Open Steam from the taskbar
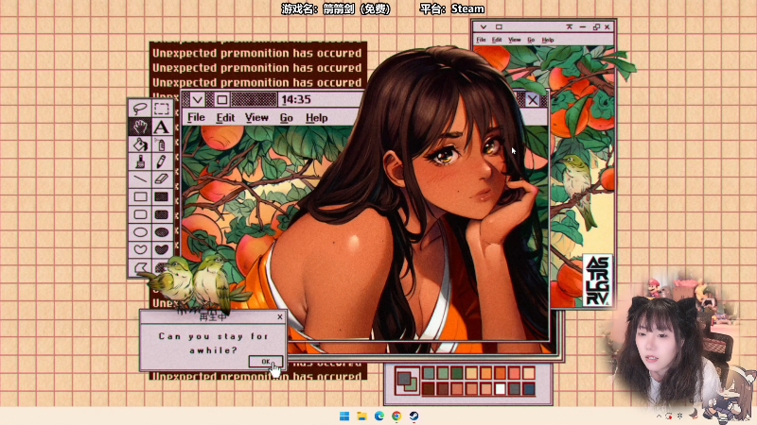Image resolution: width=757 pixels, height=425 pixels. [414, 416]
